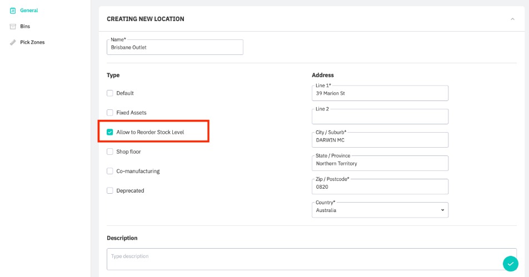This screenshot has height=277, width=529.
Task: Click the green checkmark save button
Action: 510,264
